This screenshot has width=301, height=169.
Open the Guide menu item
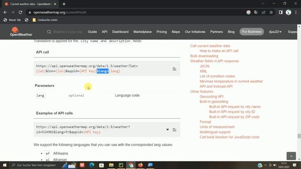click(92, 32)
